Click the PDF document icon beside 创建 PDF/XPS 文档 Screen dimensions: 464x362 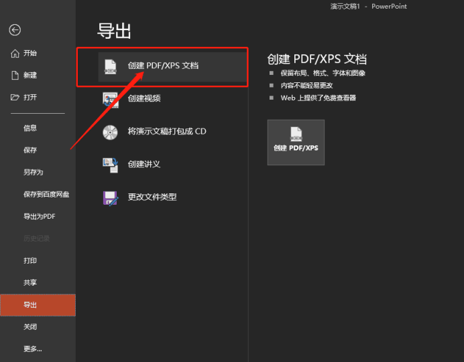tap(111, 67)
